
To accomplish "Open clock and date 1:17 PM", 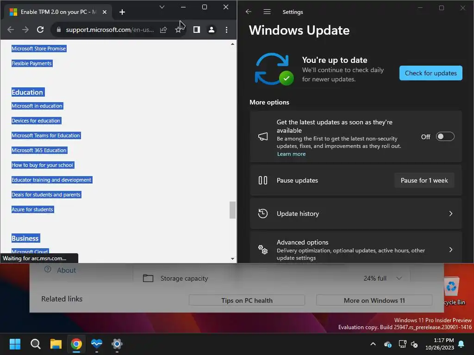I will [440, 344].
